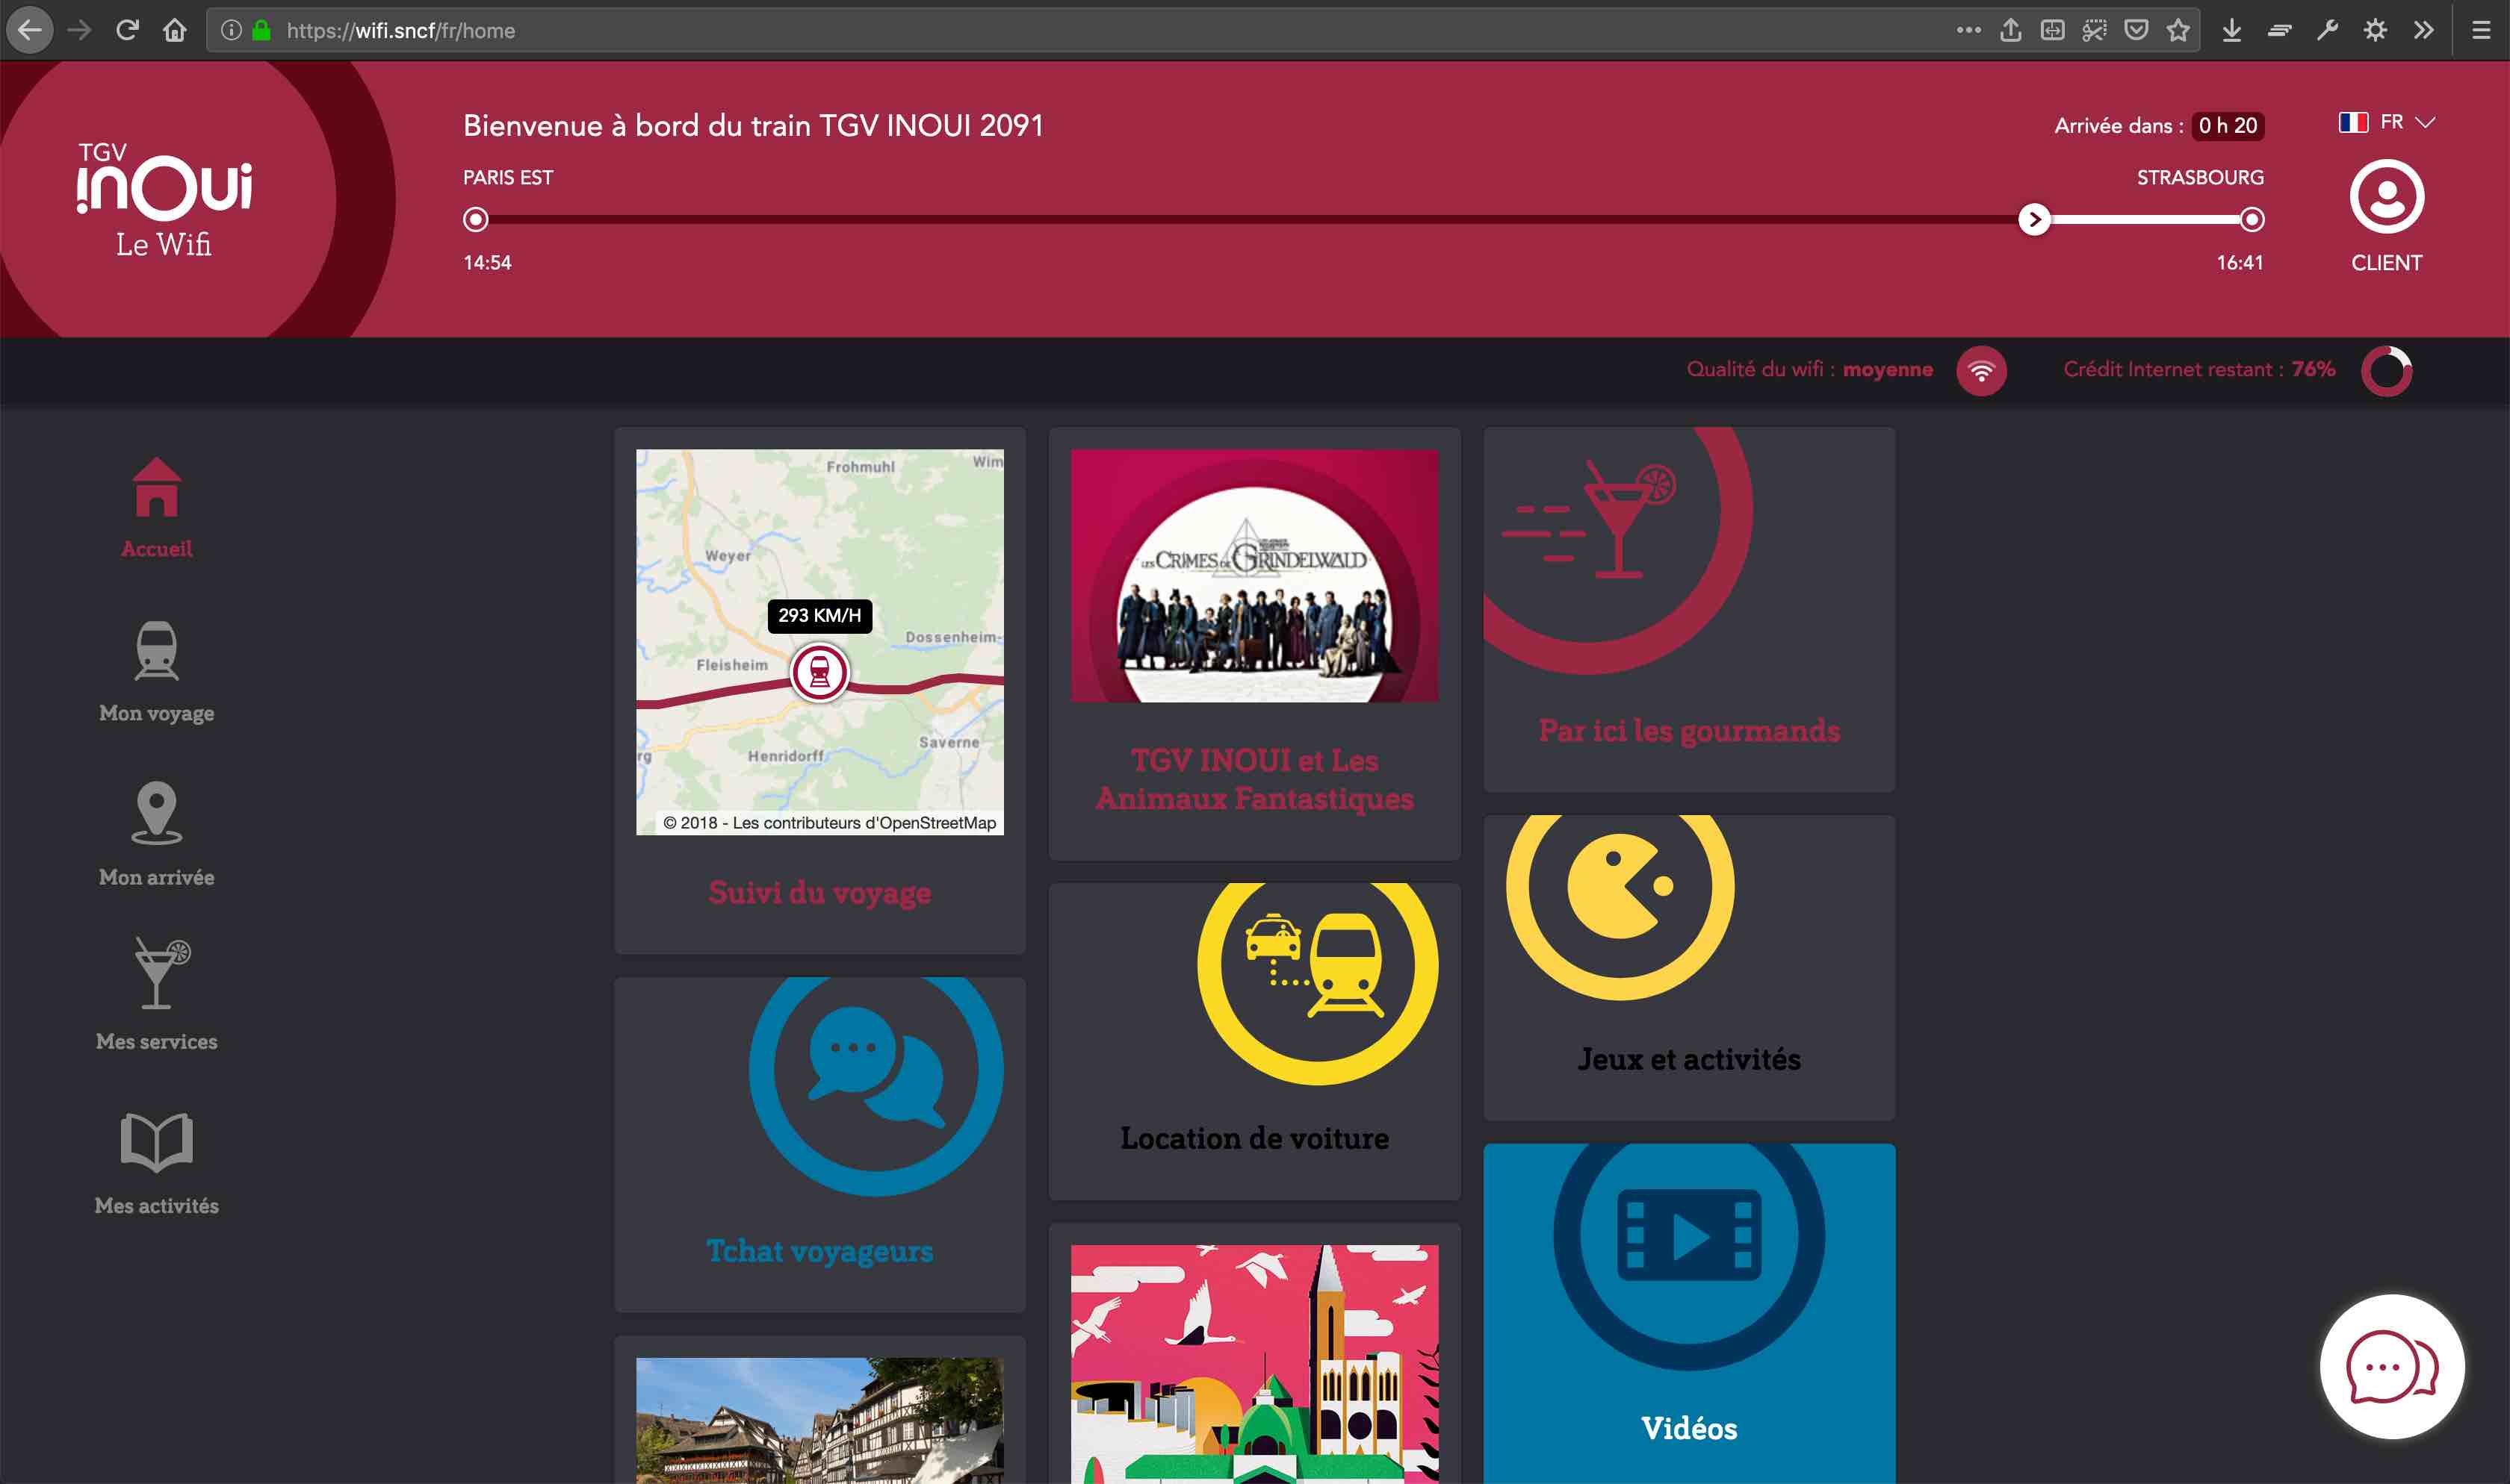
Task: Show more toolbar items with double chevron
Action: coord(2423,30)
